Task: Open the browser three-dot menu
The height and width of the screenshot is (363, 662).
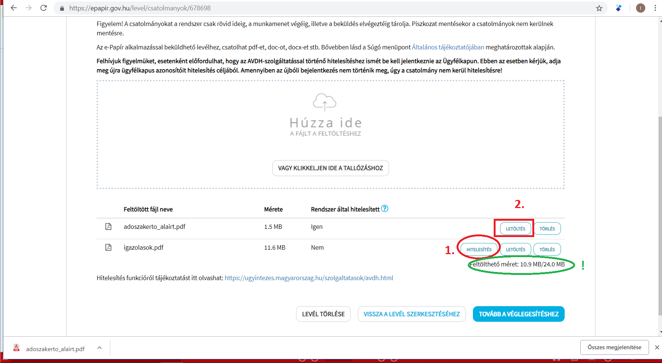Action: point(655,8)
